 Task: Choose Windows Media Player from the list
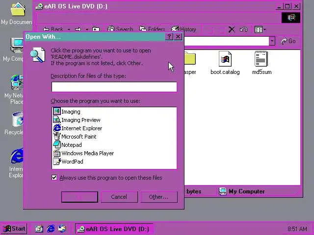pyautogui.click(x=83, y=153)
